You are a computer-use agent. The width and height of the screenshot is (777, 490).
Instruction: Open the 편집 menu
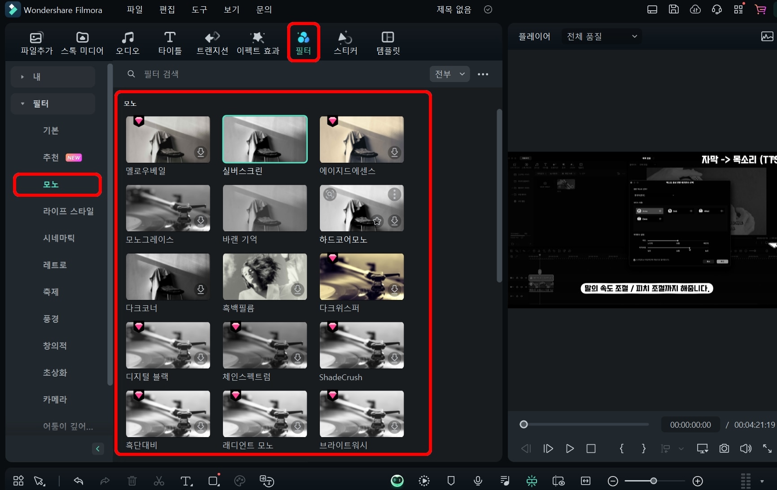[x=167, y=9]
